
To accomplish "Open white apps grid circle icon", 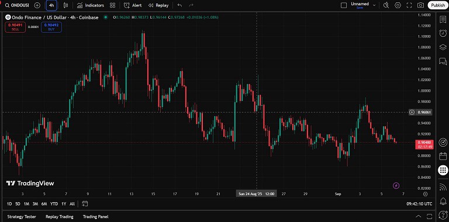I will click(443, 170).
